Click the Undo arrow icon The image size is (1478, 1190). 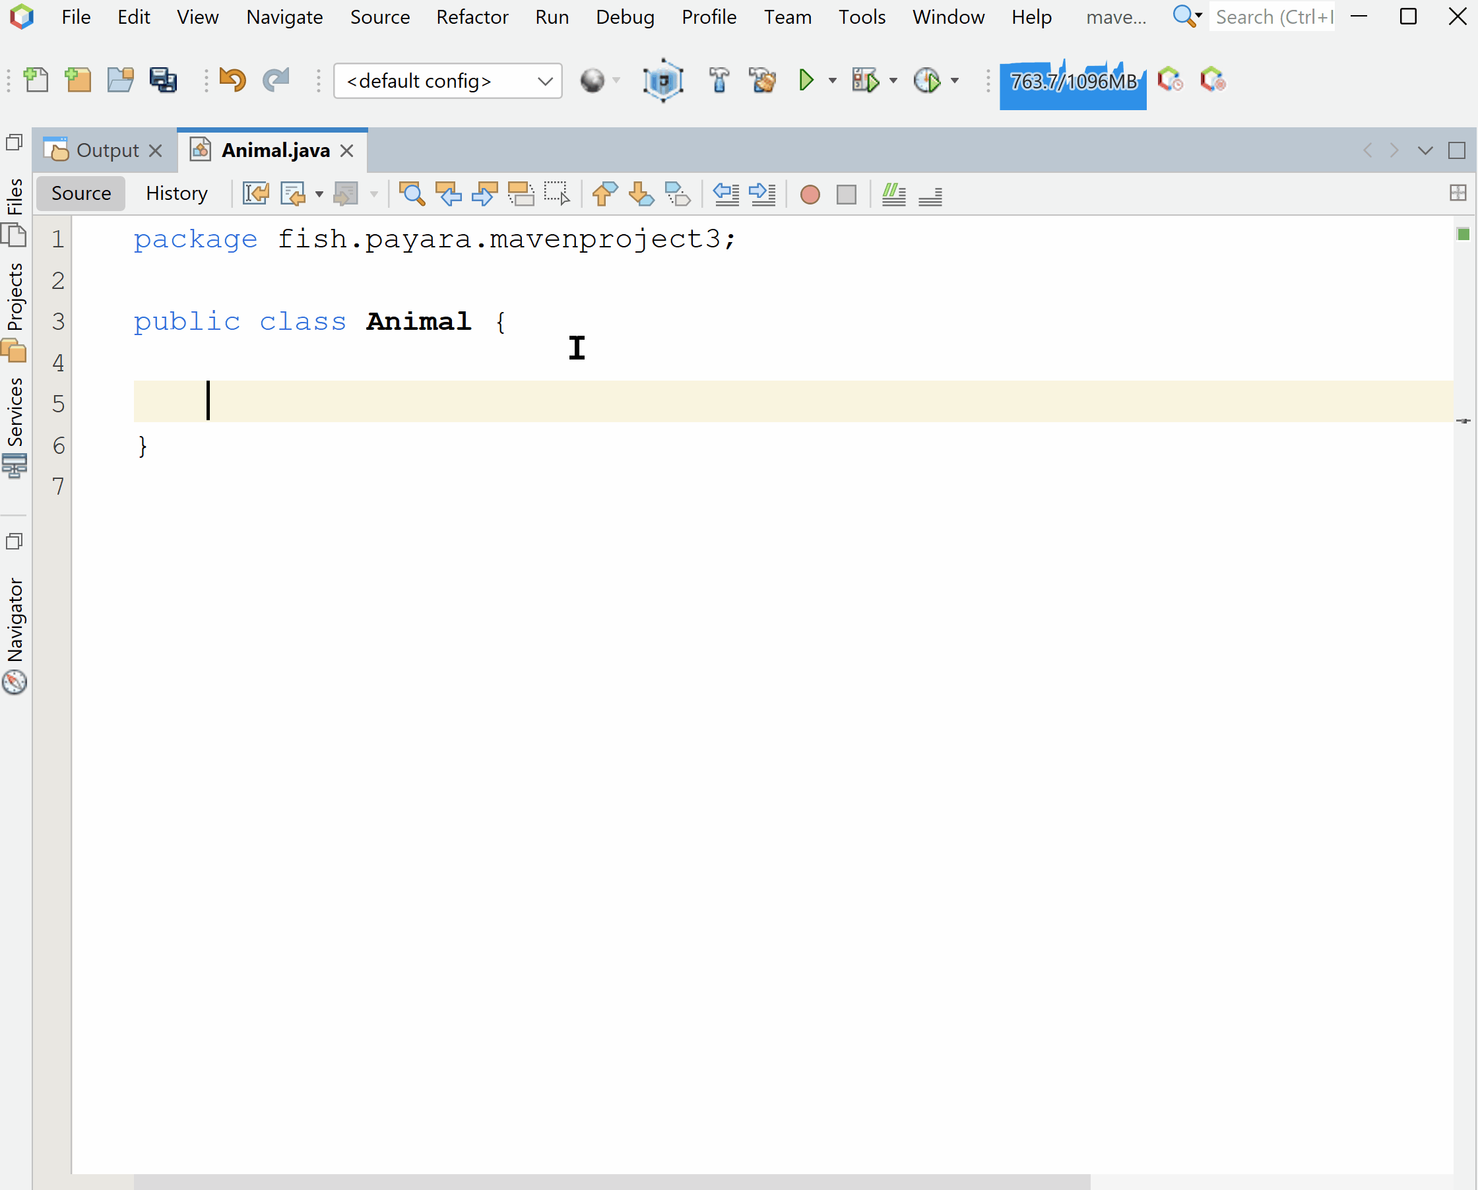point(232,80)
